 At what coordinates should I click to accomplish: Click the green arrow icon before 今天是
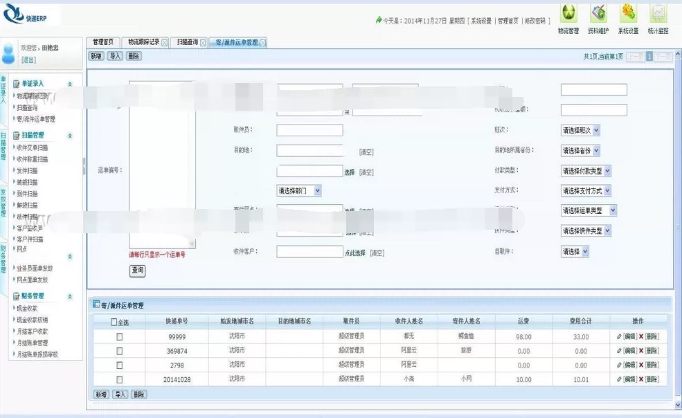click(x=379, y=20)
